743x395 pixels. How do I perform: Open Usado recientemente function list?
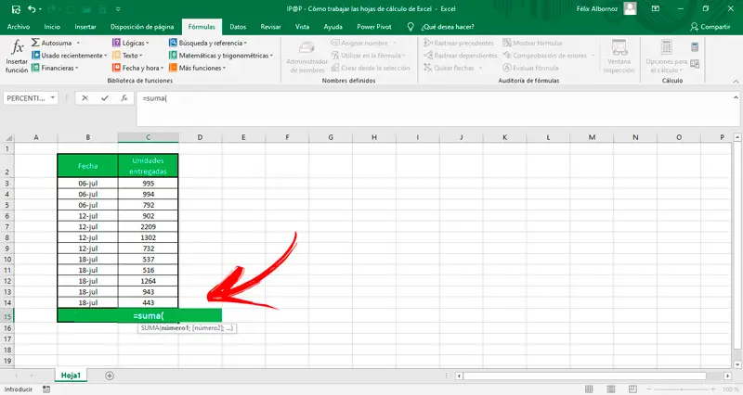(x=69, y=56)
